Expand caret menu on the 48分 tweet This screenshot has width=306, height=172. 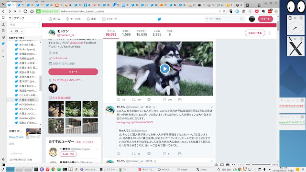point(211,107)
